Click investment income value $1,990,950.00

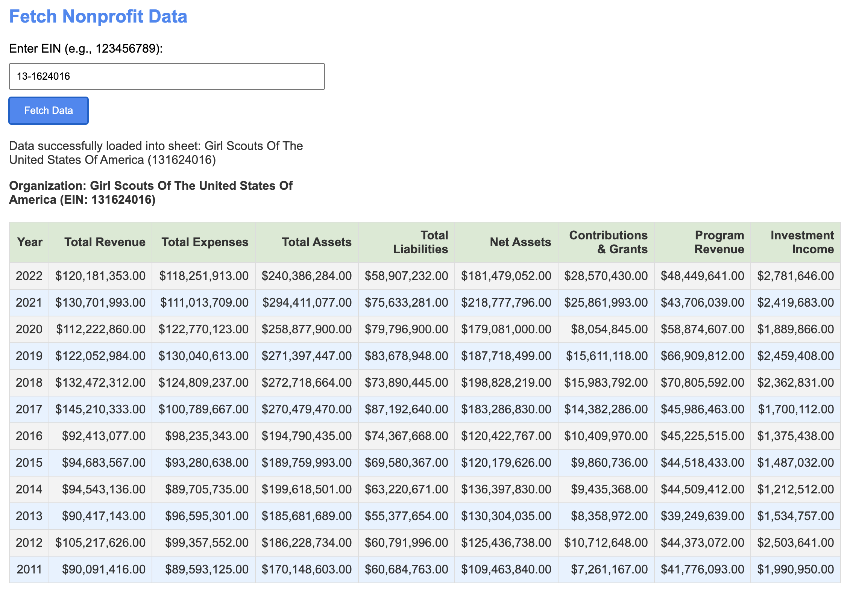(x=795, y=569)
